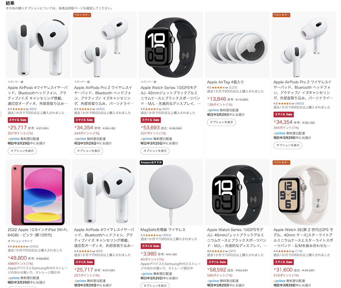Open the AirTag four-pack product image

click(237, 45)
